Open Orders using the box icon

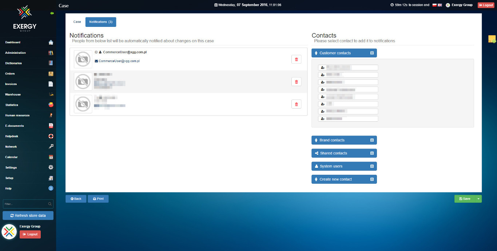[51, 74]
